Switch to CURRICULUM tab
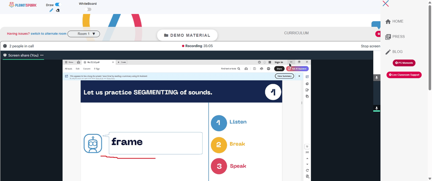This screenshot has height=181, width=432. [x=296, y=33]
